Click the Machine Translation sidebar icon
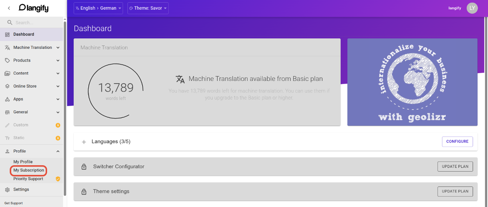Screen dimensions: 488x207 point(7,47)
